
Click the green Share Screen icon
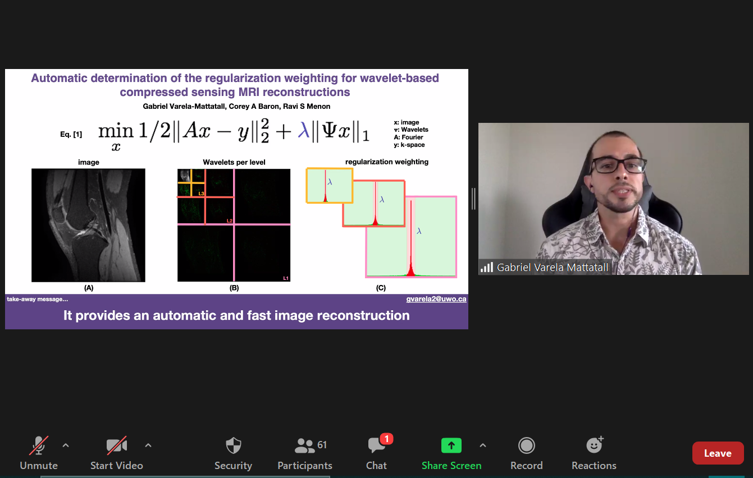pos(451,445)
